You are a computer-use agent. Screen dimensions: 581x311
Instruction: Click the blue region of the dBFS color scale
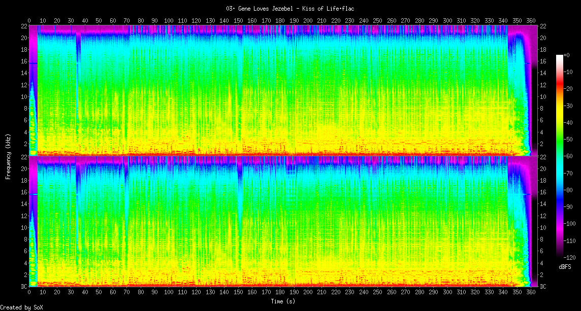(559, 200)
